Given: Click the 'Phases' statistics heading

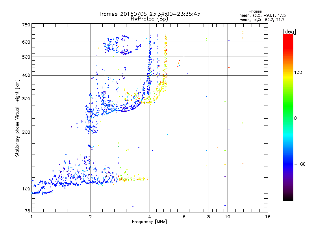Looking at the screenshot, I should [x=255, y=11].
